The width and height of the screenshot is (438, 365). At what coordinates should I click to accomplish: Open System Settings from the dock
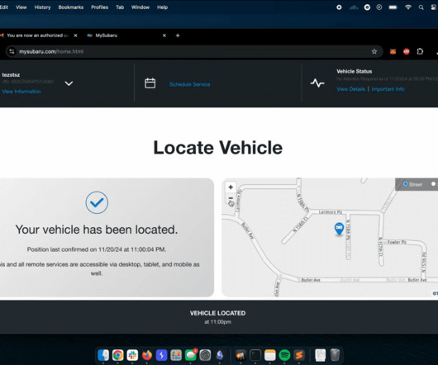(x=205, y=355)
